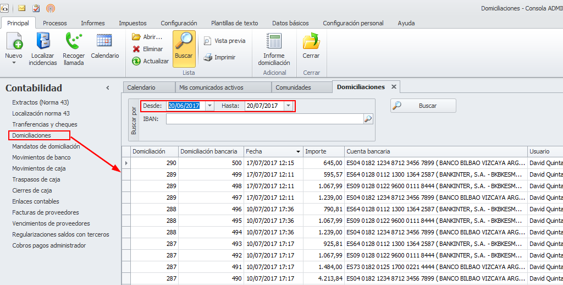Expand the Desde date dropdown
The image size is (563, 285).
[x=209, y=106]
